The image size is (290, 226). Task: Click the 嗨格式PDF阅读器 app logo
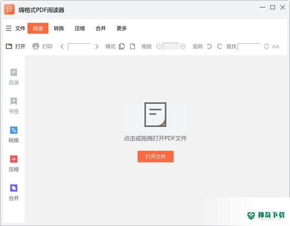coord(9,9)
